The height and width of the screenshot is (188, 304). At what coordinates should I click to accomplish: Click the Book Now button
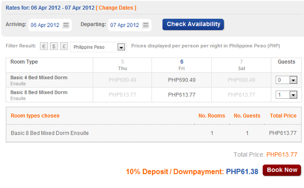282,170
